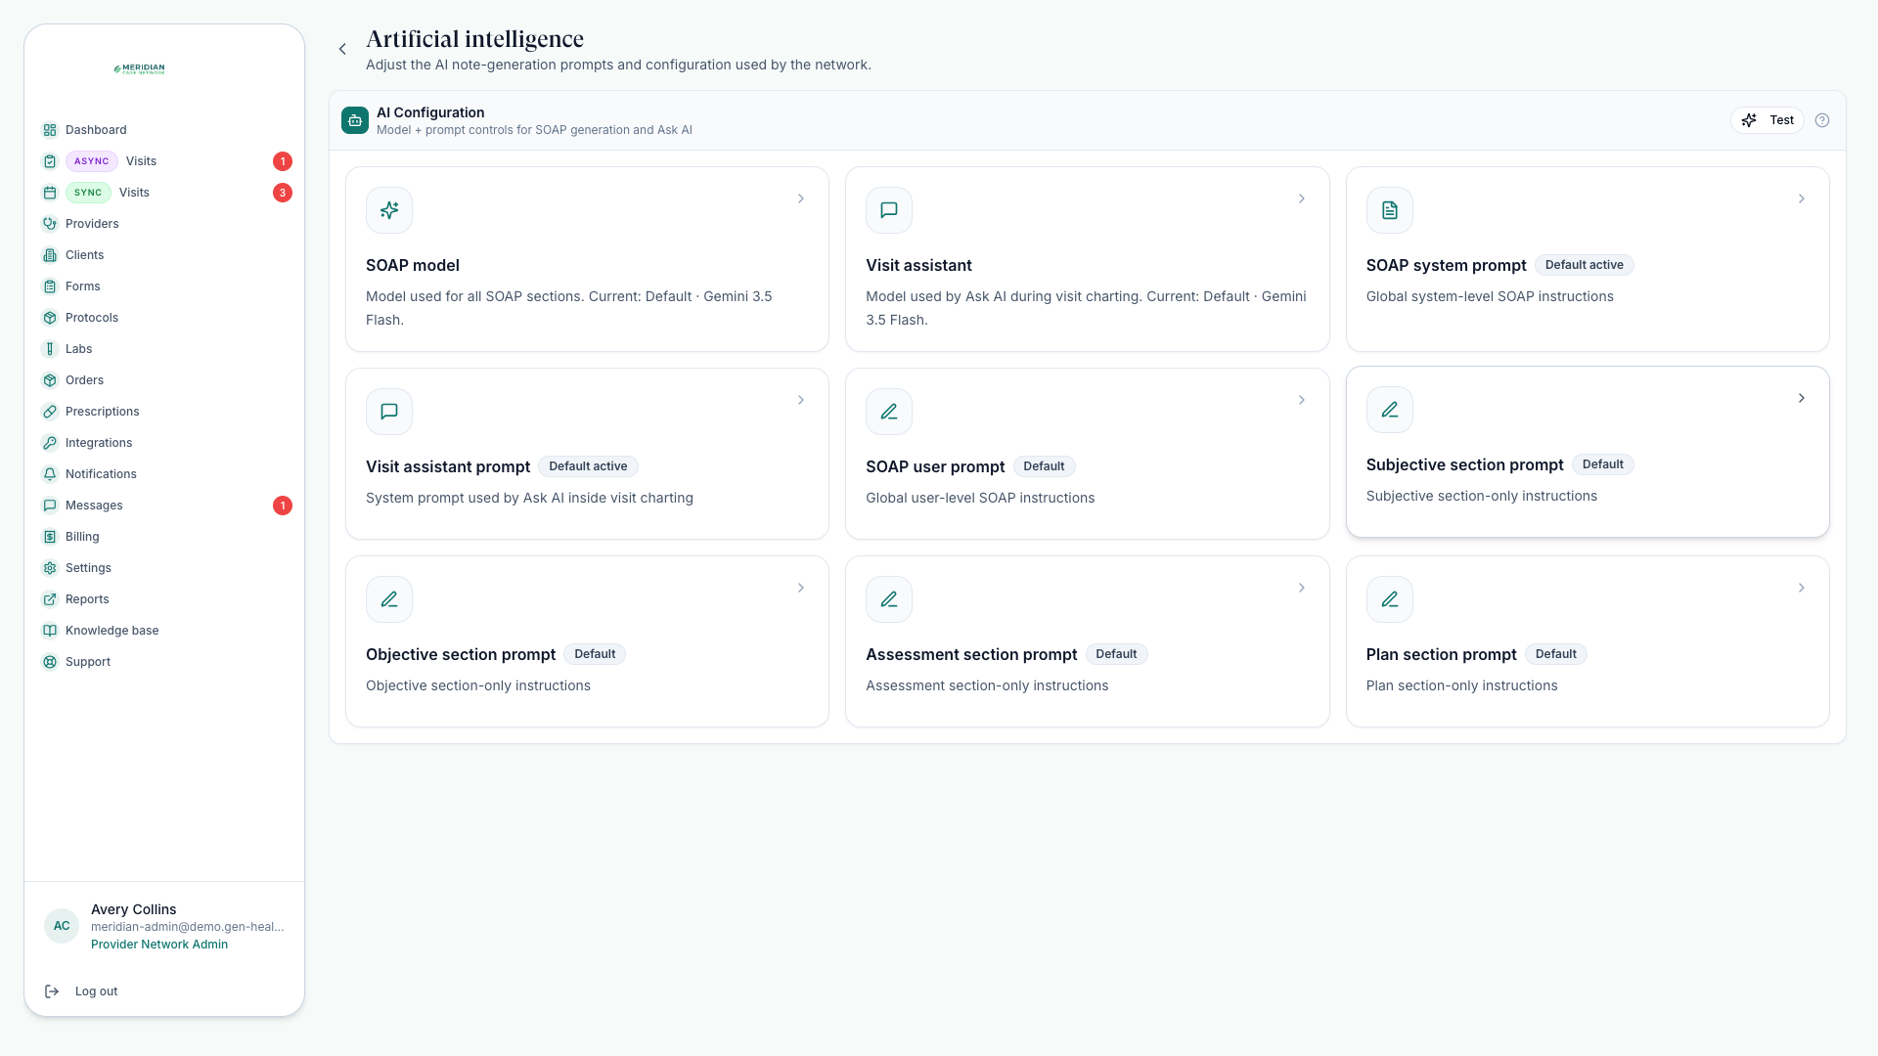The image size is (1878, 1056).
Task: Click the Assessment section prompt pencil icon
Action: 889,599
